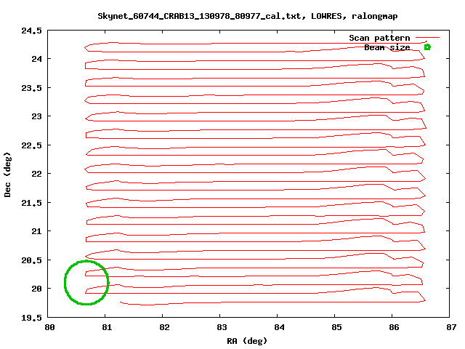Click the 22.5 tick label on Dec axis
Image resolution: width=465 pixels, height=349 pixels.
point(31,145)
